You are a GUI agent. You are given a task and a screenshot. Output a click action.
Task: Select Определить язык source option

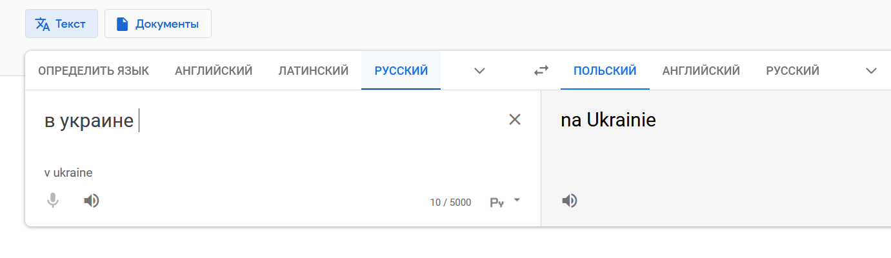pyautogui.click(x=94, y=71)
